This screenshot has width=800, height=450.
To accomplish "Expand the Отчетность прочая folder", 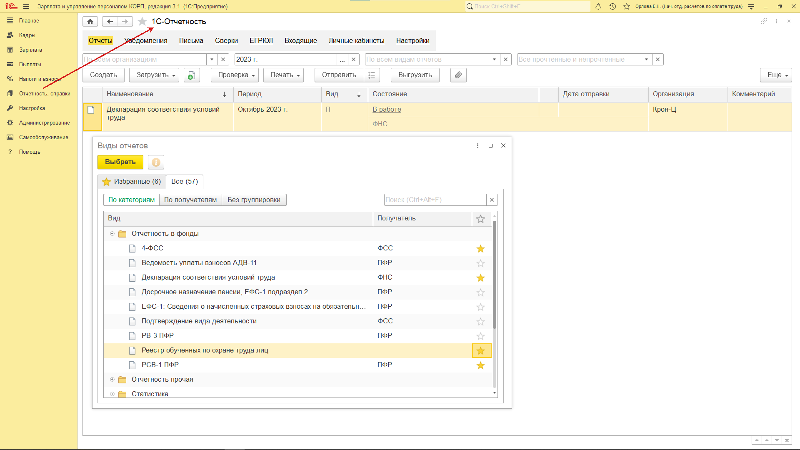I will [112, 380].
